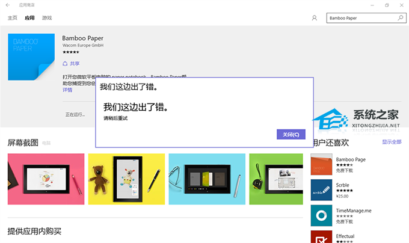Click the search magnifier icon

click(401, 17)
